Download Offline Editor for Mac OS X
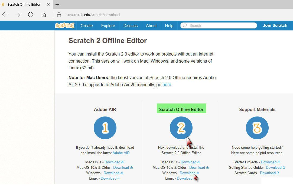Image resolution: width=293 pixels, height=188 pixels. point(188,162)
